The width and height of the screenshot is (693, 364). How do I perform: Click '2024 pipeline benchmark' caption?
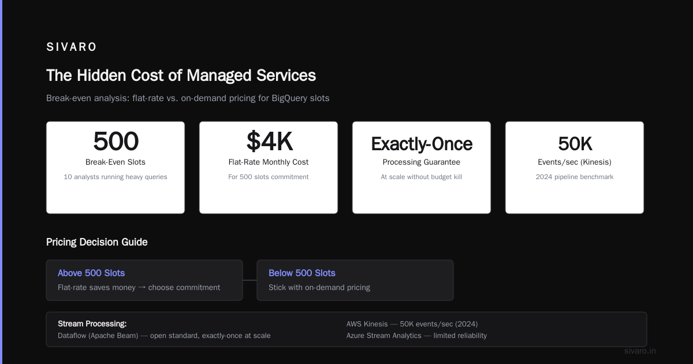(575, 177)
